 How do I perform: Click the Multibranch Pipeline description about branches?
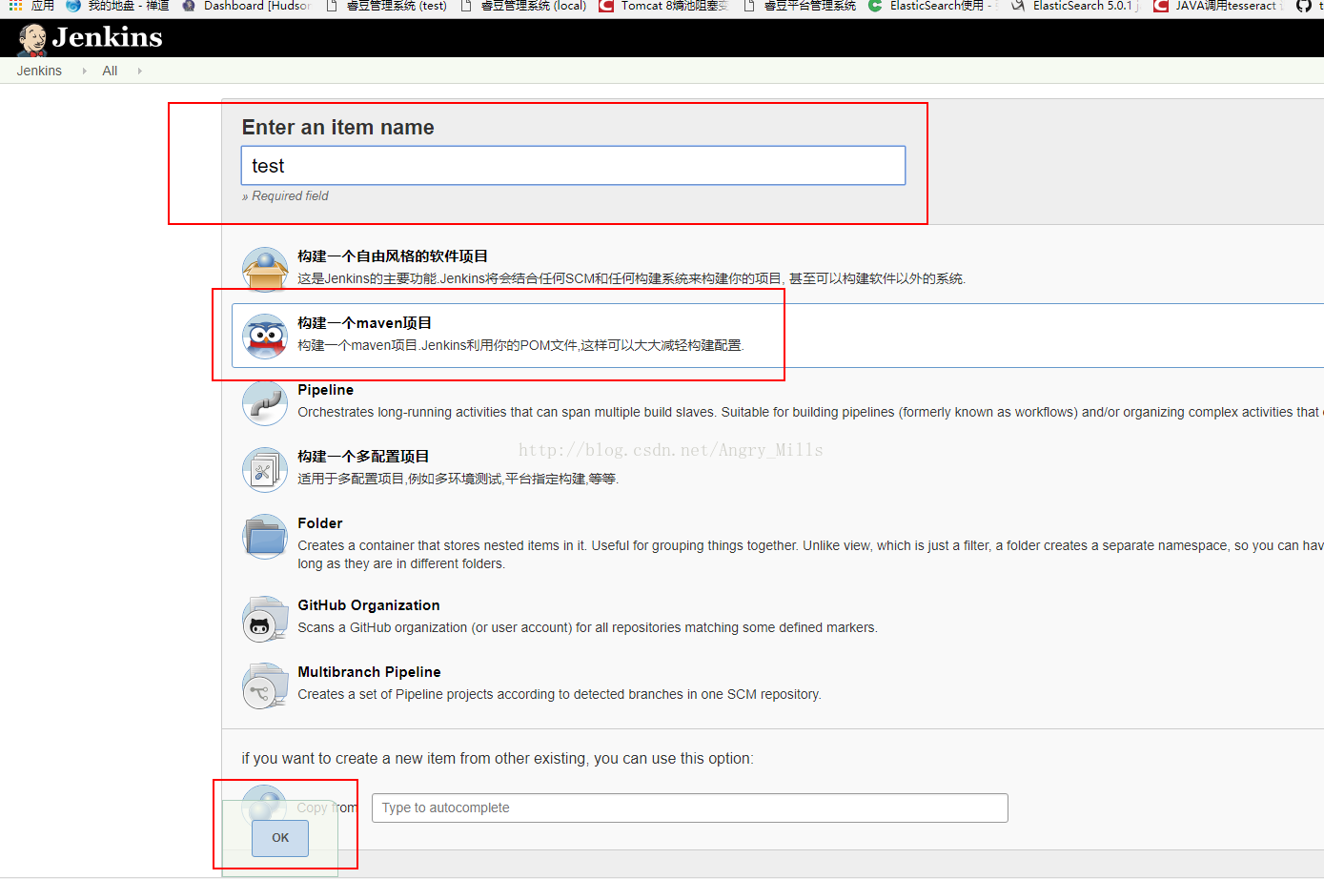coord(560,694)
